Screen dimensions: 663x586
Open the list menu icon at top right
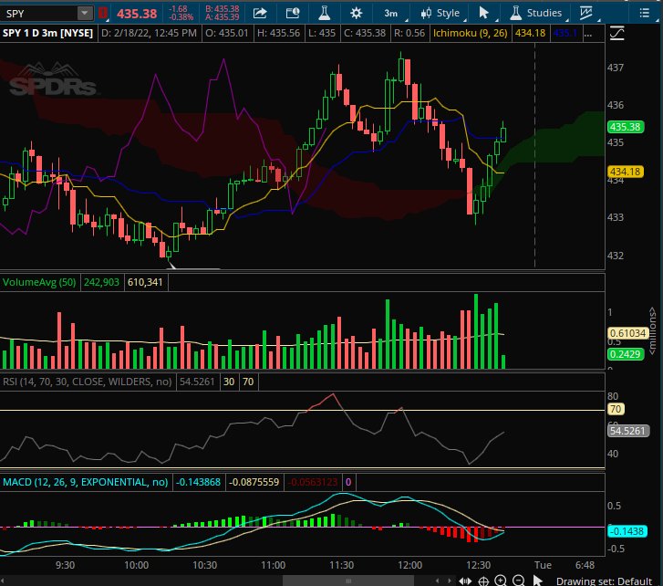644,13
